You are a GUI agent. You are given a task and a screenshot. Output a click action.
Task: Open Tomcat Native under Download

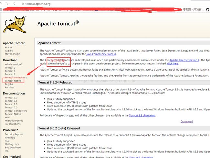tap(13, 81)
